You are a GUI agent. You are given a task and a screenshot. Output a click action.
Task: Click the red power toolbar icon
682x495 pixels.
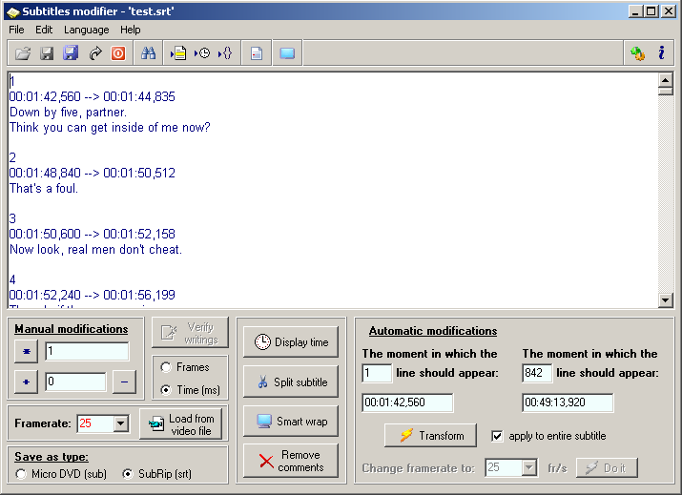click(118, 53)
